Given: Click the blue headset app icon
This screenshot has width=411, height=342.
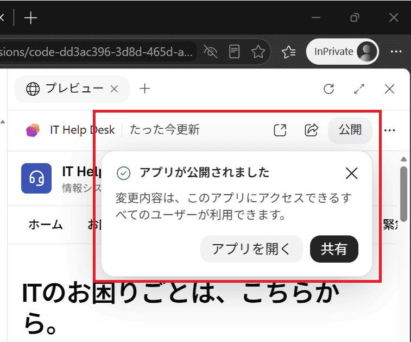Looking at the screenshot, I should (36, 178).
